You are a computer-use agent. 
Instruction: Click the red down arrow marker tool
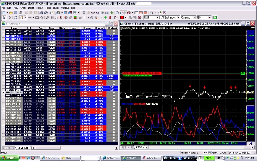pos(110,17)
